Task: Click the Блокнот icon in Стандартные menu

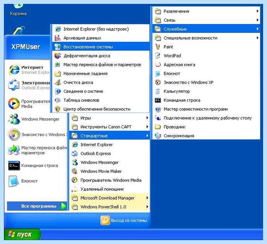Action: tap(158, 73)
